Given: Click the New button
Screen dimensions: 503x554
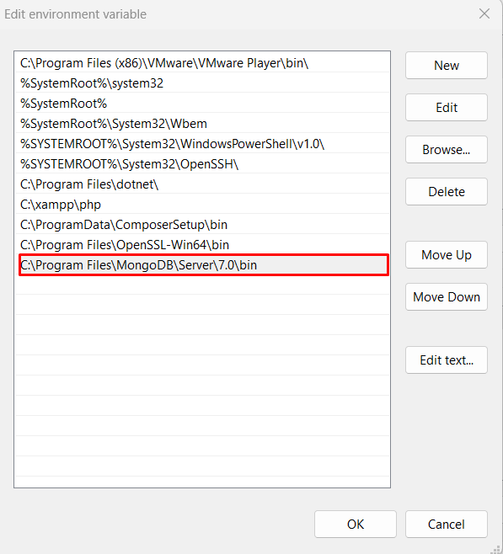Looking at the screenshot, I should coord(446,66).
